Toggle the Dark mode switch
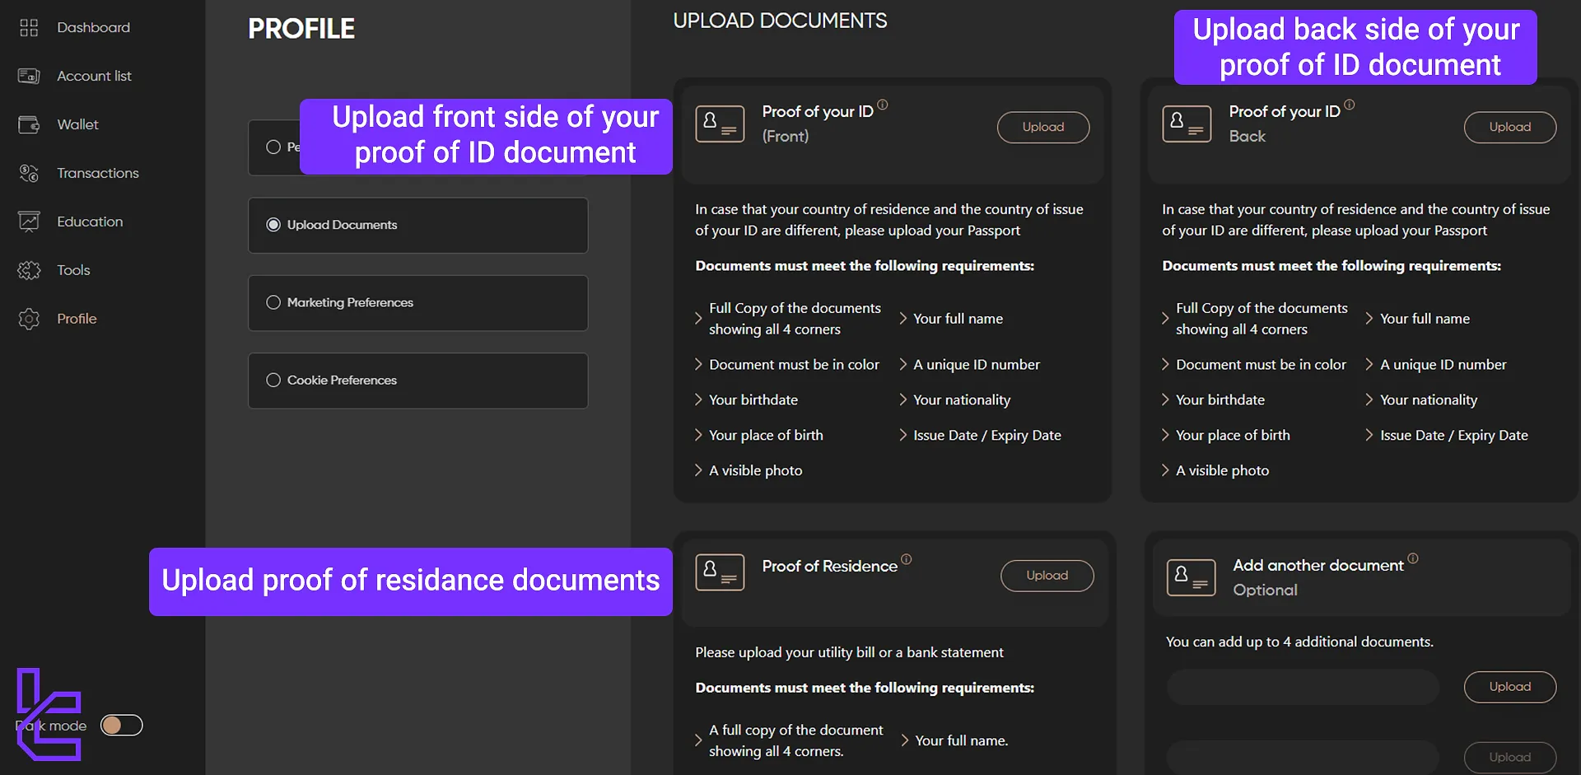The width and height of the screenshot is (1581, 775). tap(122, 725)
